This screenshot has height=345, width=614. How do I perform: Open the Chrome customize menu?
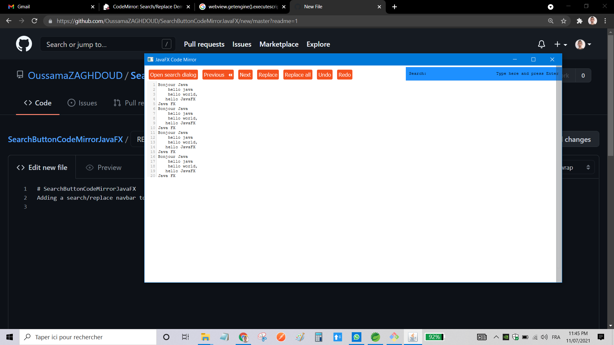click(x=605, y=21)
